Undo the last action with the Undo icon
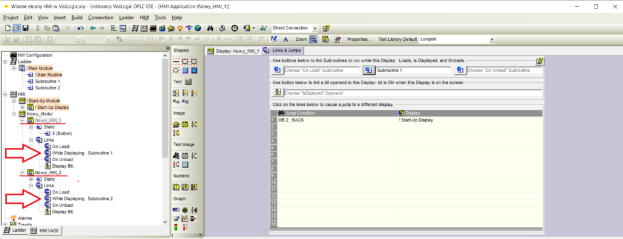The height and width of the screenshot is (239, 623). (80, 28)
